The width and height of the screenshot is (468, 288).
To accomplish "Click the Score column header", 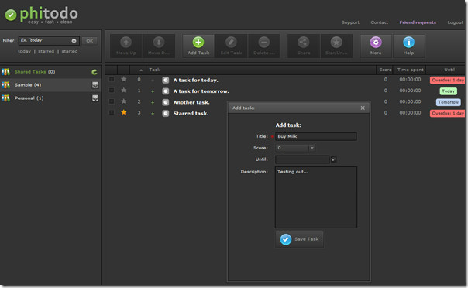I will click(385, 70).
